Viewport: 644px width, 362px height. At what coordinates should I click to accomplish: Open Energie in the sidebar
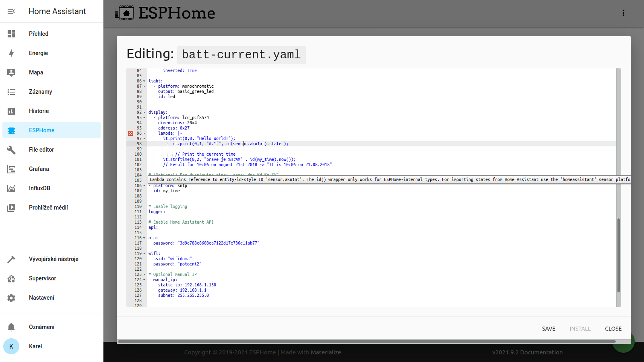pyautogui.click(x=52, y=53)
